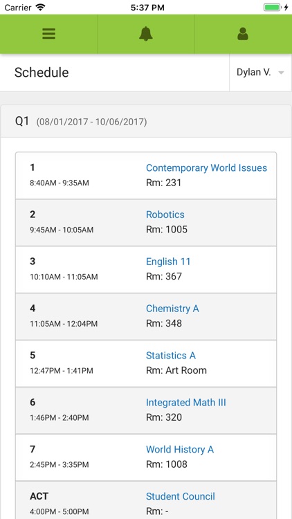Image resolution: width=292 pixels, height=519 pixels.
Task: Open the hamburger menu icon
Action: pyautogui.click(x=48, y=34)
